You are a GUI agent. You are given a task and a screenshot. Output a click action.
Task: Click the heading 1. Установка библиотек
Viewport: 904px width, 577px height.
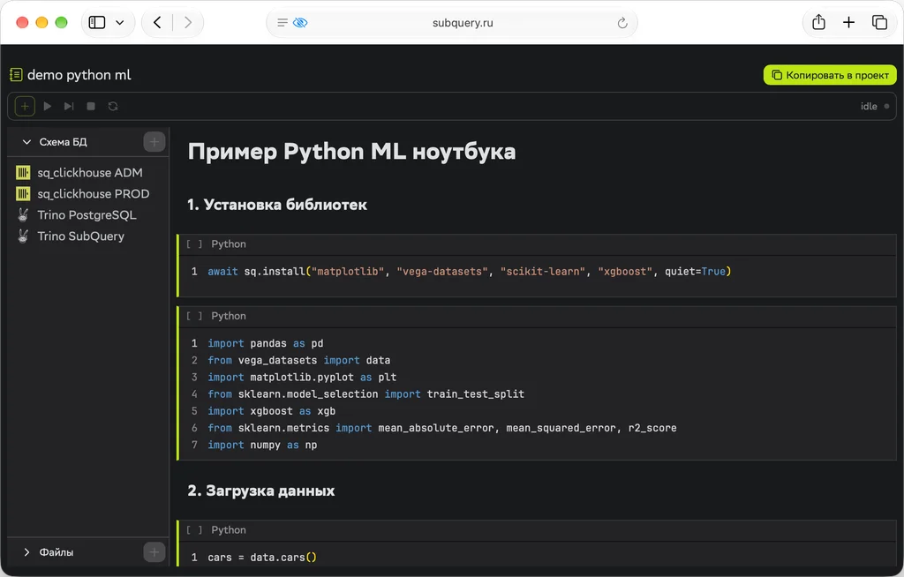(x=277, y=205)
